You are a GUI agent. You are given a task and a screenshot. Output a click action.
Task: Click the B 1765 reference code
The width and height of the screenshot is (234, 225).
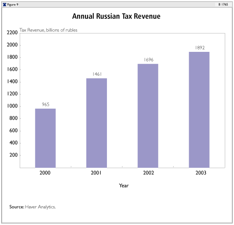click(223, 5)
